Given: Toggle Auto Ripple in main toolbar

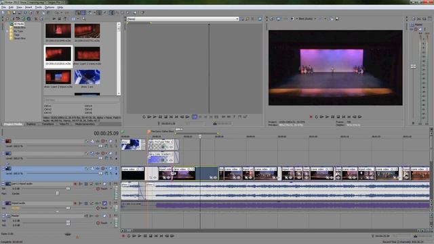Looking at the screenshot, I should tap(90, 12).
